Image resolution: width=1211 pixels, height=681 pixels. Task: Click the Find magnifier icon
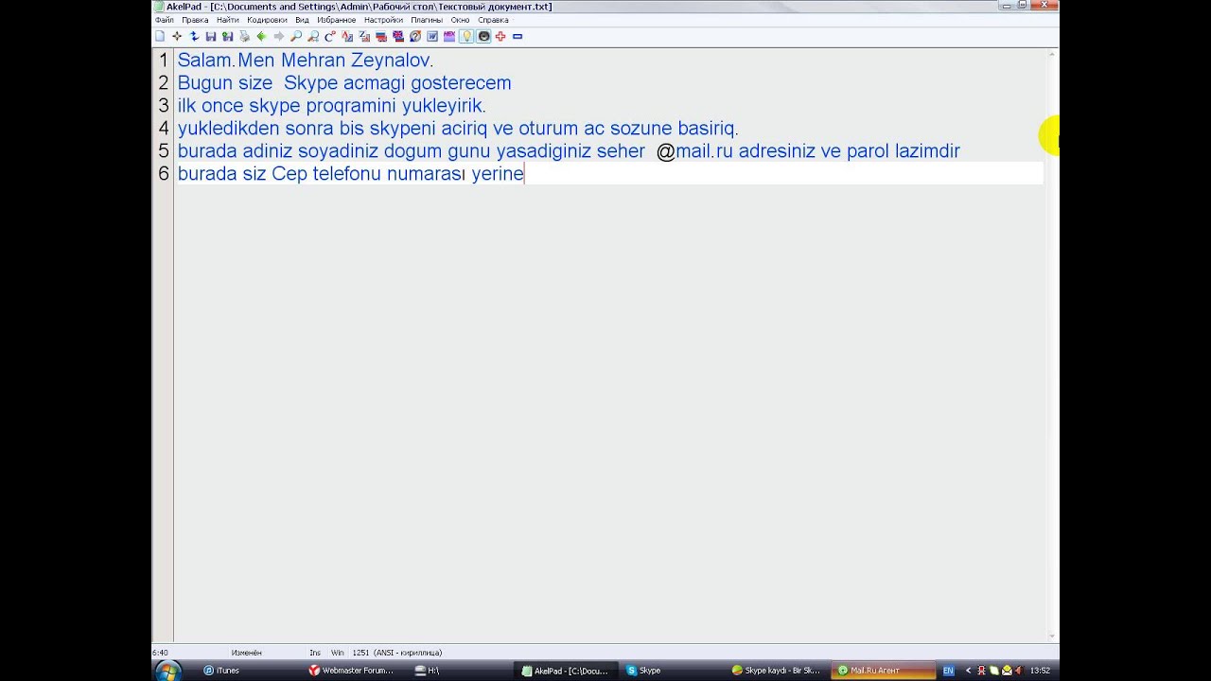point(296,37)
